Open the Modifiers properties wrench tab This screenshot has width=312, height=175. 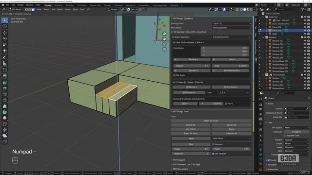pos(260,140)
